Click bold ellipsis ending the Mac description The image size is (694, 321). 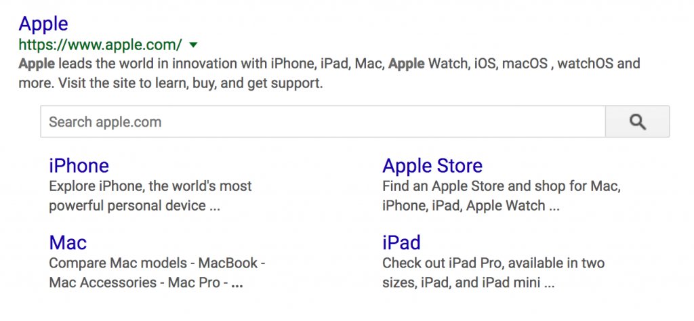tap(237, 284)
